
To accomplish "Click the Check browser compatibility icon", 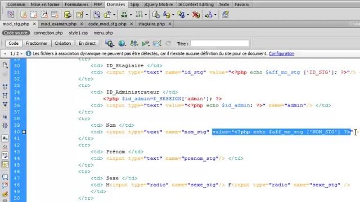I will [157, 43].
